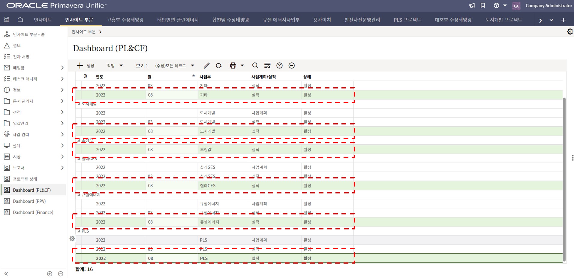The width and height of the screenshot is (574, 278).
Task: Switch to the PLS 프로젝트 tab
Action: pos(407,20)
